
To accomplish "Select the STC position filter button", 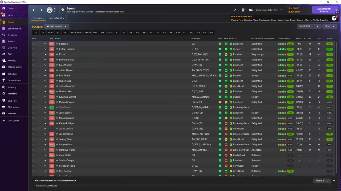I will [x=103, y=33].
